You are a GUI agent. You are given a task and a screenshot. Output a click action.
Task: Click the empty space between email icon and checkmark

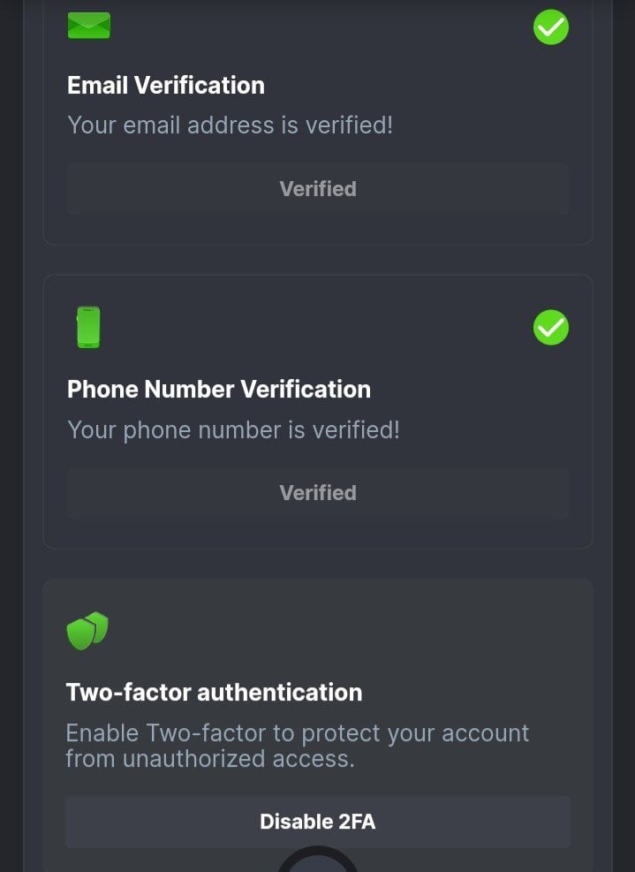click(318, 27)
